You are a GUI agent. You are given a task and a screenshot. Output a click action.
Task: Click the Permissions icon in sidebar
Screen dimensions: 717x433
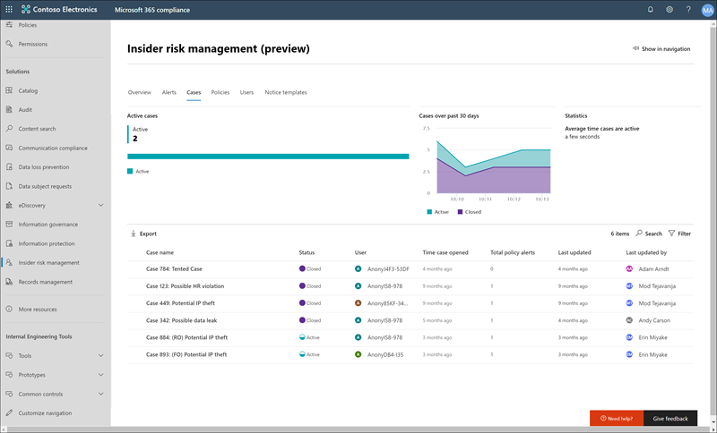9,44
